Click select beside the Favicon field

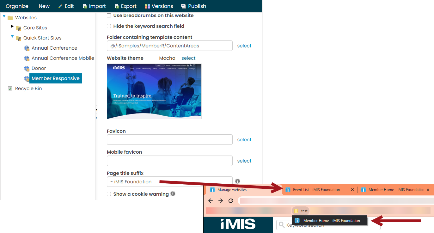pyautogui.click(x=244, y=140)
